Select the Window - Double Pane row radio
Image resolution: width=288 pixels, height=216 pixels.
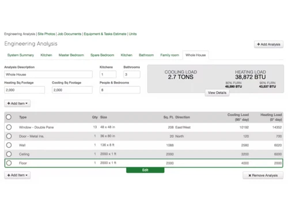9,127
